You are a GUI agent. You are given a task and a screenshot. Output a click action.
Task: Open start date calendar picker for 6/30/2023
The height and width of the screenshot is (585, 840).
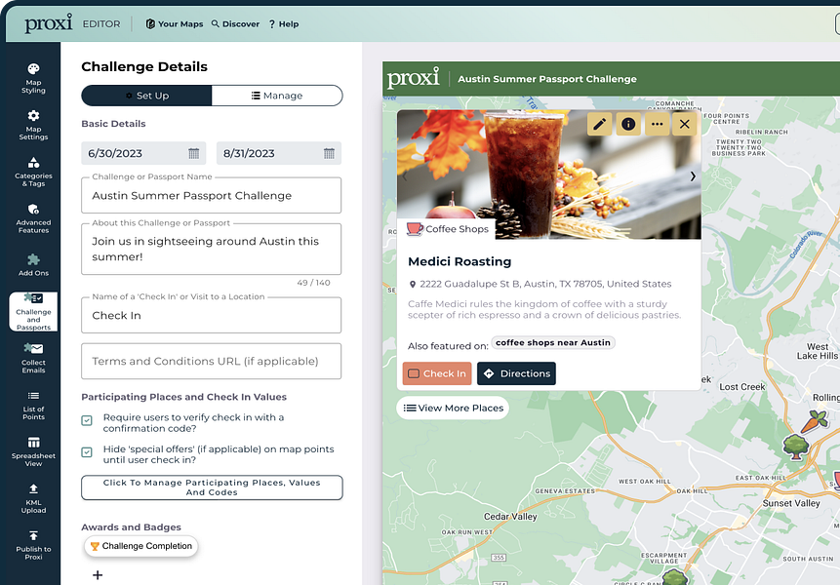point(194,154)
